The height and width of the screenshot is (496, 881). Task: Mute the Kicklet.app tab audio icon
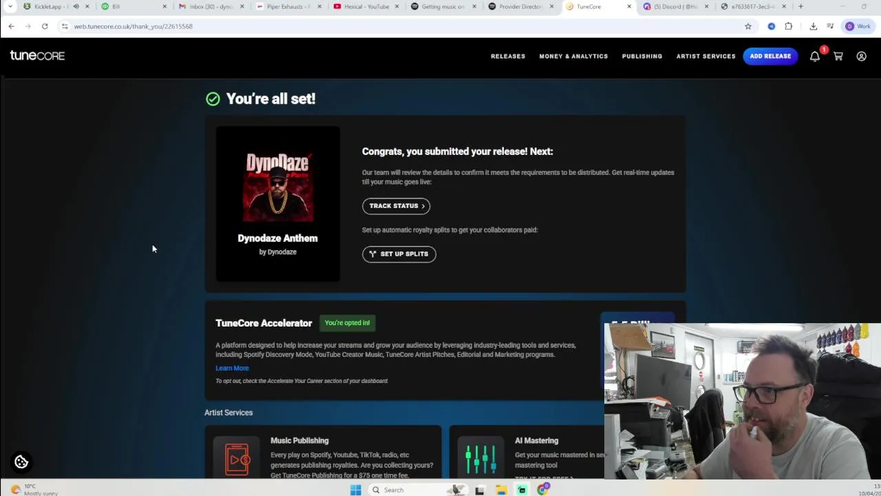coord(76,6)
